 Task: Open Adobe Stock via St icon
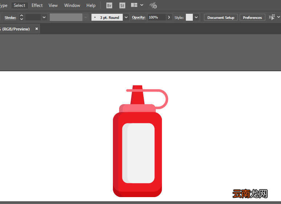[122, 5]
